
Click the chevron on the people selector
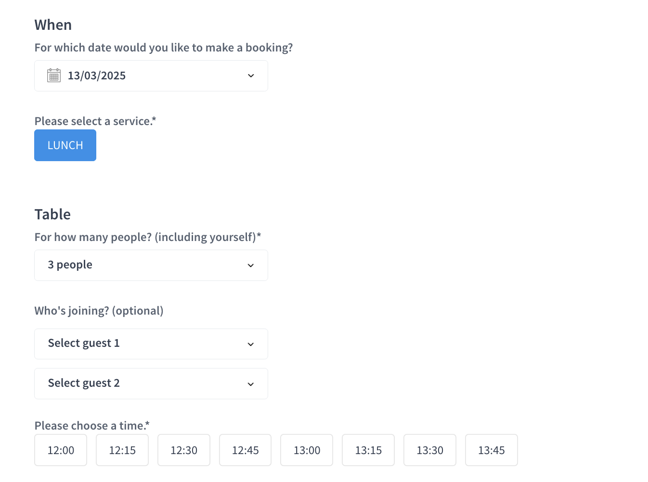point(251,266)
